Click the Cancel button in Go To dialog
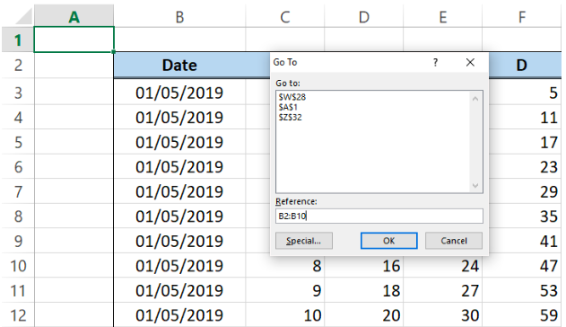Image resolution: width=566 pixels, height=327 pixels. point(454,241)
